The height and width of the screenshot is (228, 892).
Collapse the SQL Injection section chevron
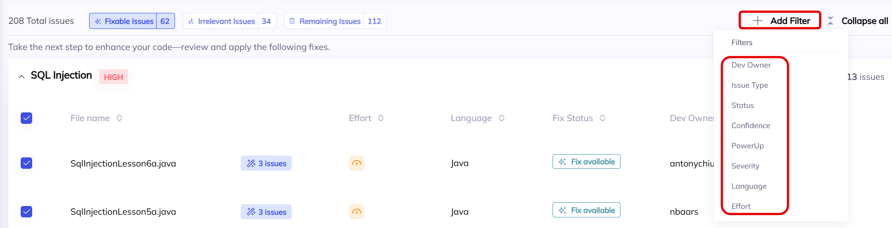(x=21, y=77)
